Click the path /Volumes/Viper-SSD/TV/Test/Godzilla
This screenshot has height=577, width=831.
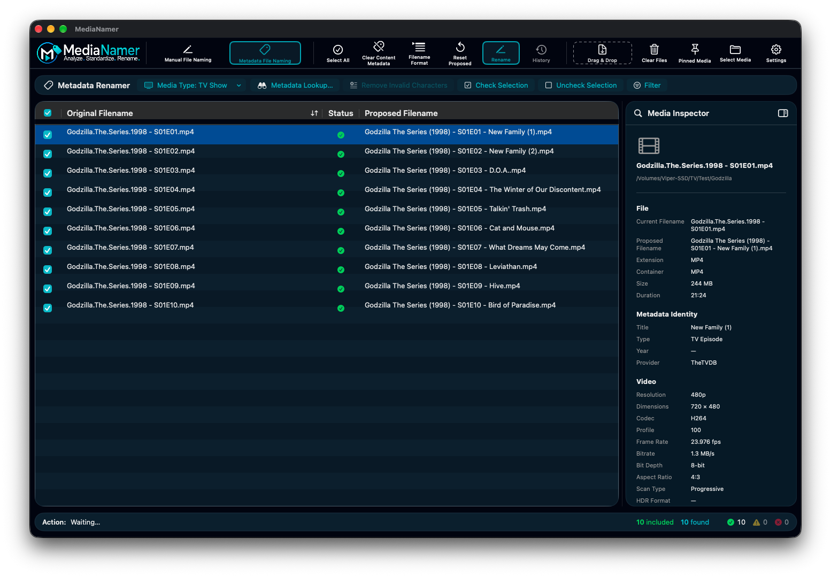pos(684,178)
